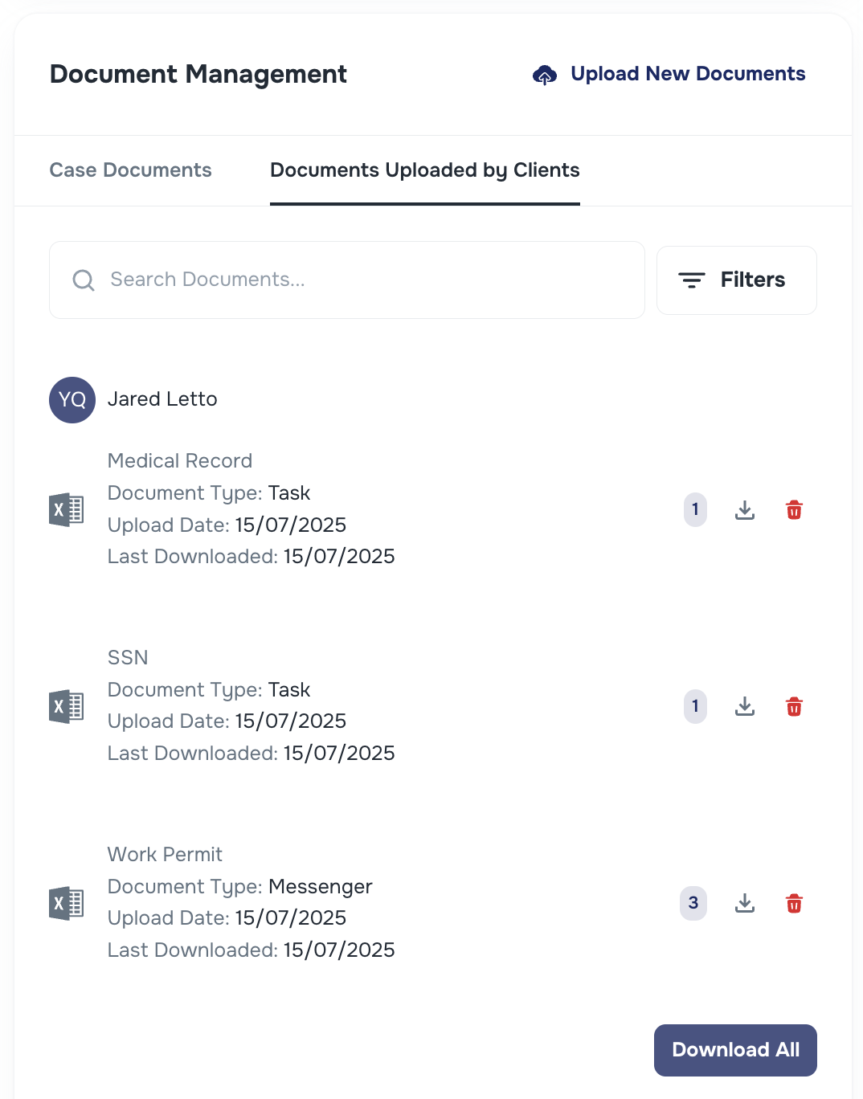Click the search magnifier icon
863x1099 pixels.
point(83,280)
